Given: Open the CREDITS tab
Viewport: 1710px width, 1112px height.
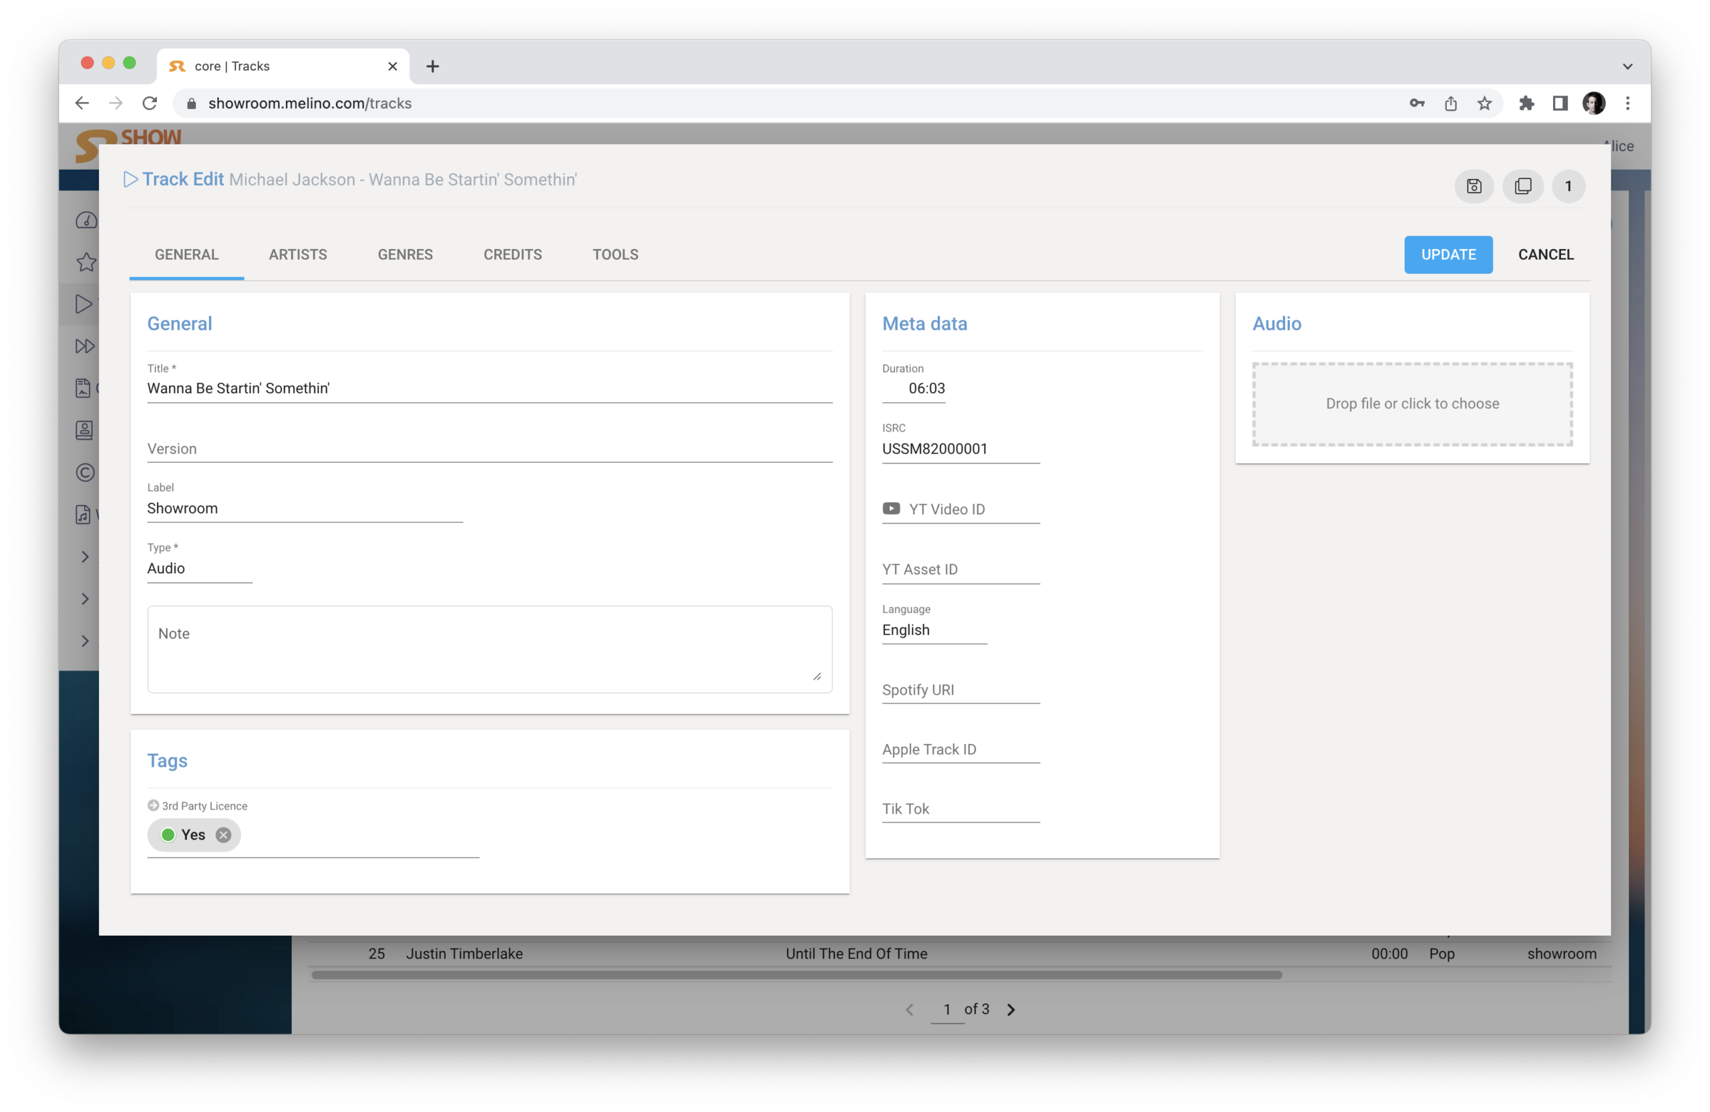Looking at the screenshot, I should [512, 255].
